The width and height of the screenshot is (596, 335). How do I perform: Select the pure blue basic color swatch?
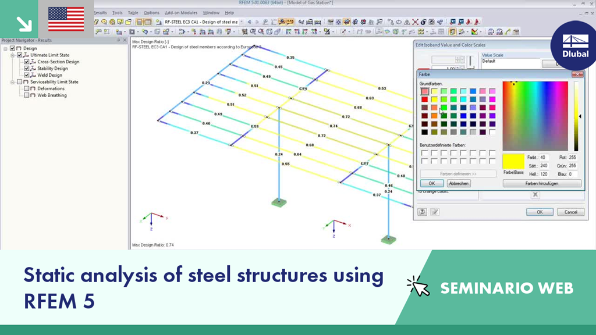[463, 116]
